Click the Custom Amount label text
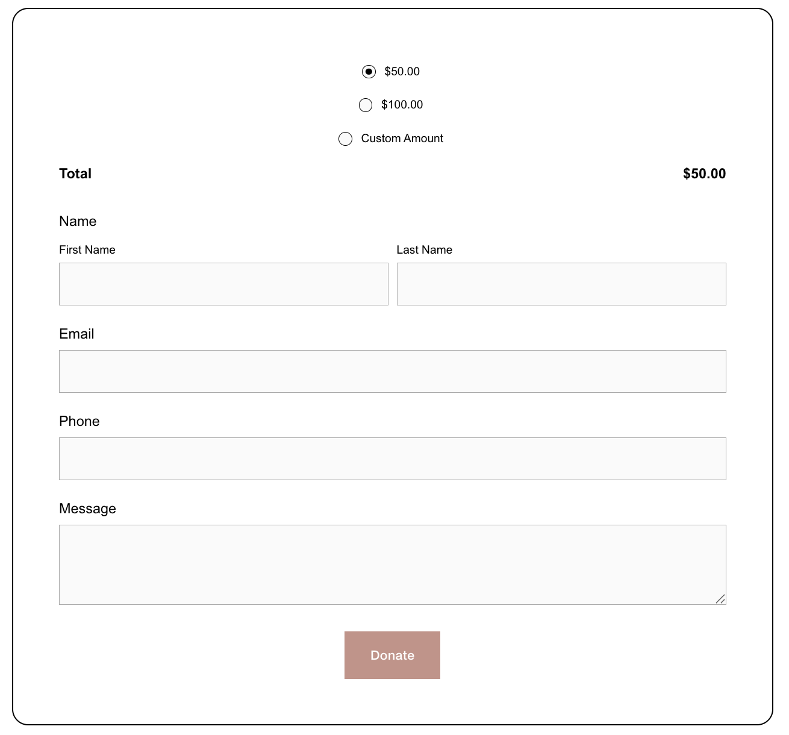 coord(402,138)
